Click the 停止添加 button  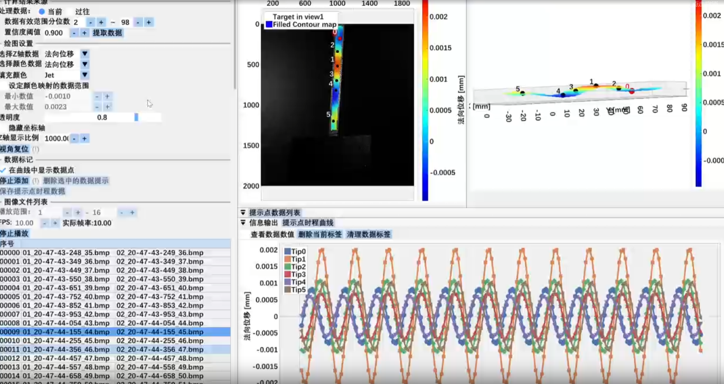[15, 181]
